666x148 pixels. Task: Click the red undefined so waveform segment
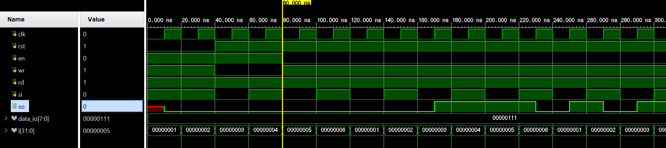156,109
